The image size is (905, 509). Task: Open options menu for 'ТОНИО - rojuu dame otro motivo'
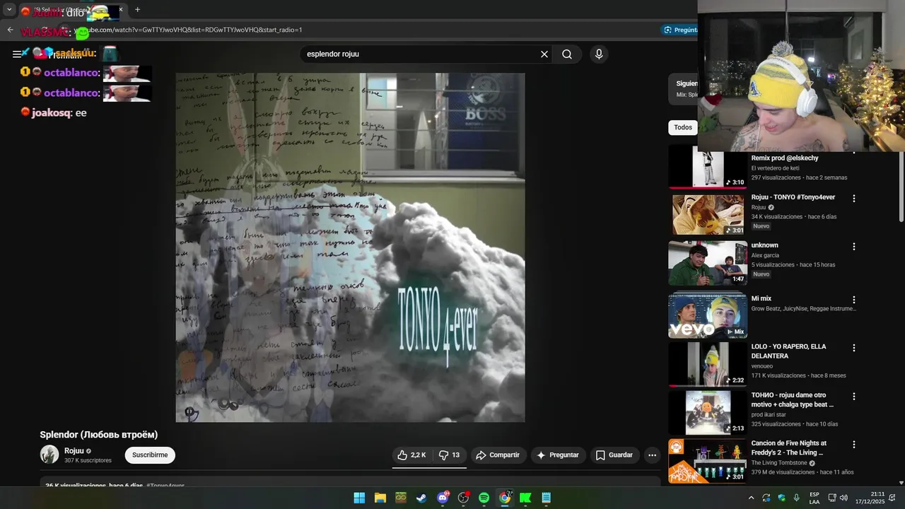pyautogui.click(x=854, y=397)
